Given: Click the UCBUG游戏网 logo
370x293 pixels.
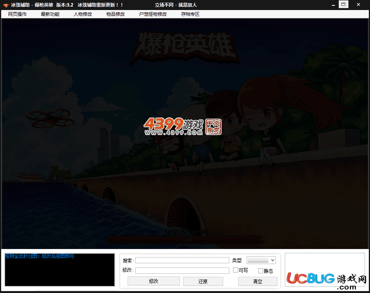Looking at the screenshot, I should (x=326, y=281).
